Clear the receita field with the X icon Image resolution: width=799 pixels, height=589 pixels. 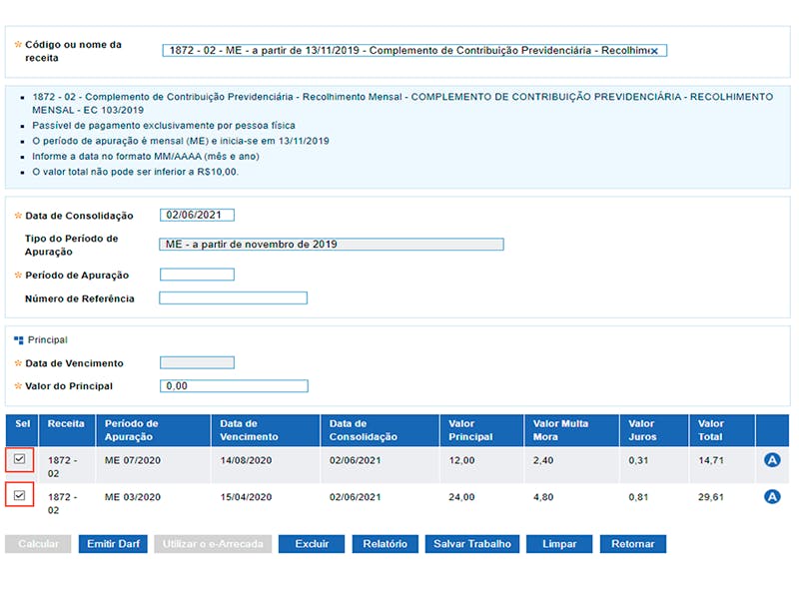tap(654, 51)
